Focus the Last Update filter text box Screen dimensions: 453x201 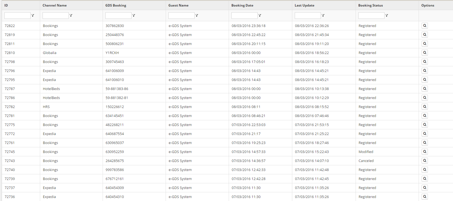[x=308, y=16]
